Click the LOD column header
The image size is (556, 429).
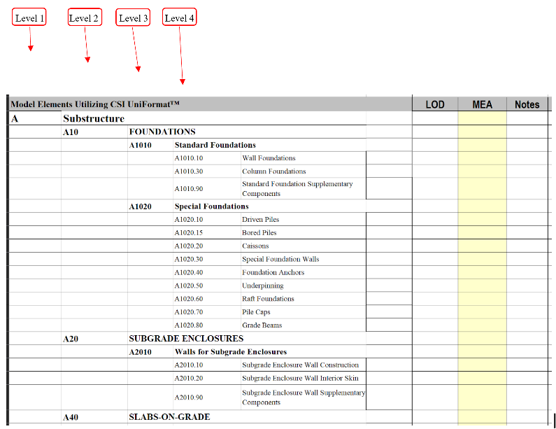(435, 104)
